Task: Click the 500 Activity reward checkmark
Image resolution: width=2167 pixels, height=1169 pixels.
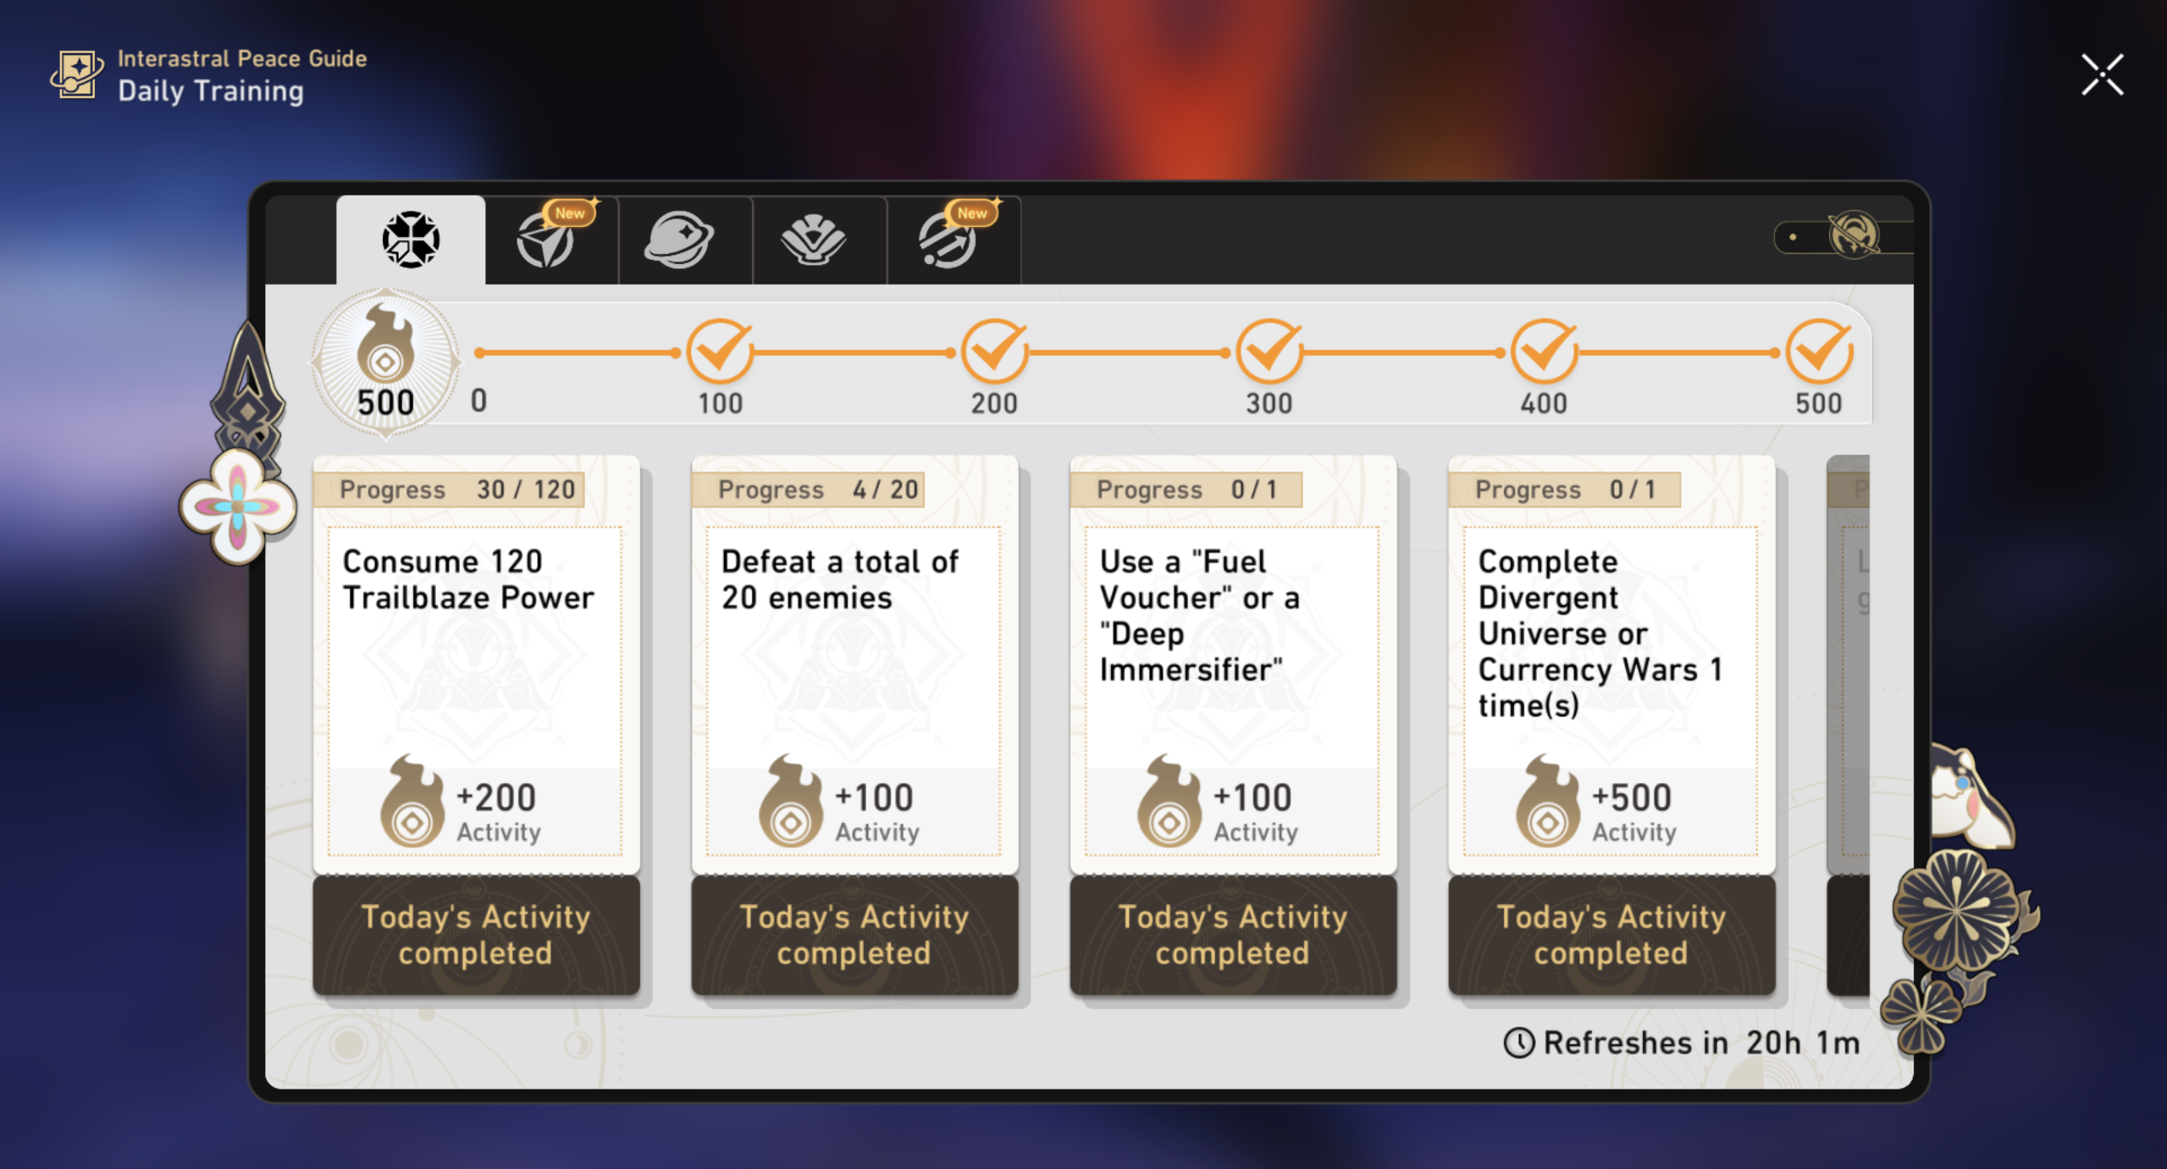Action: pos(1819,351)
